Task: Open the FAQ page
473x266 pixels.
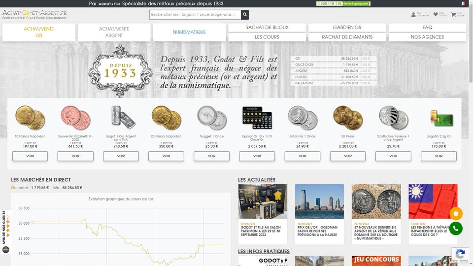Action: click(x=428, y=28)
